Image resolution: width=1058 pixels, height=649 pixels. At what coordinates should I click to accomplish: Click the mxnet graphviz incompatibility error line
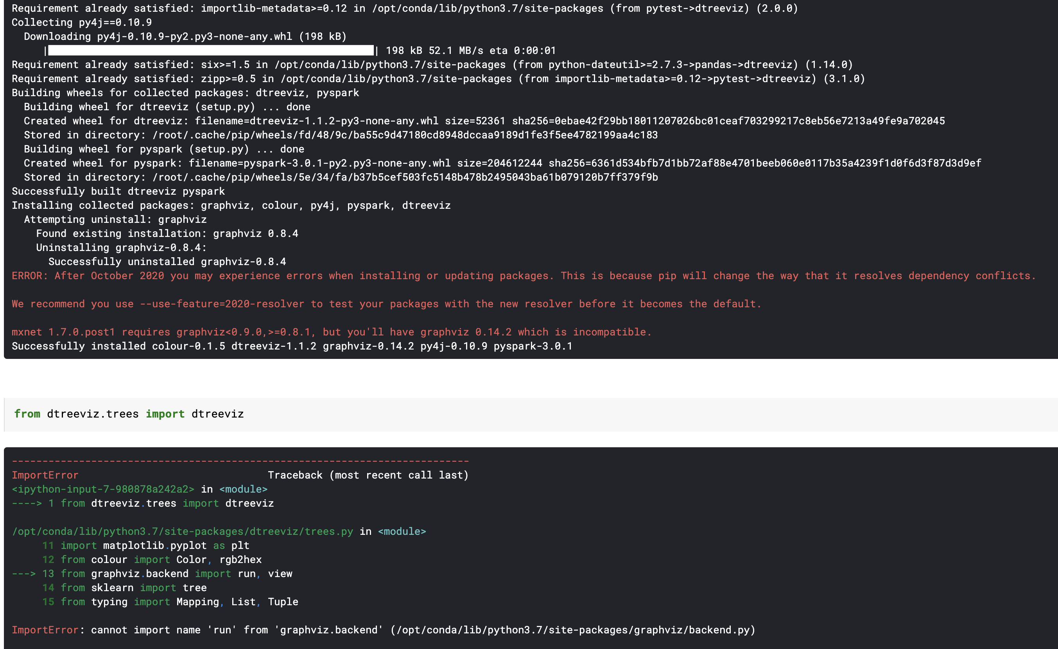pos(331,332)
